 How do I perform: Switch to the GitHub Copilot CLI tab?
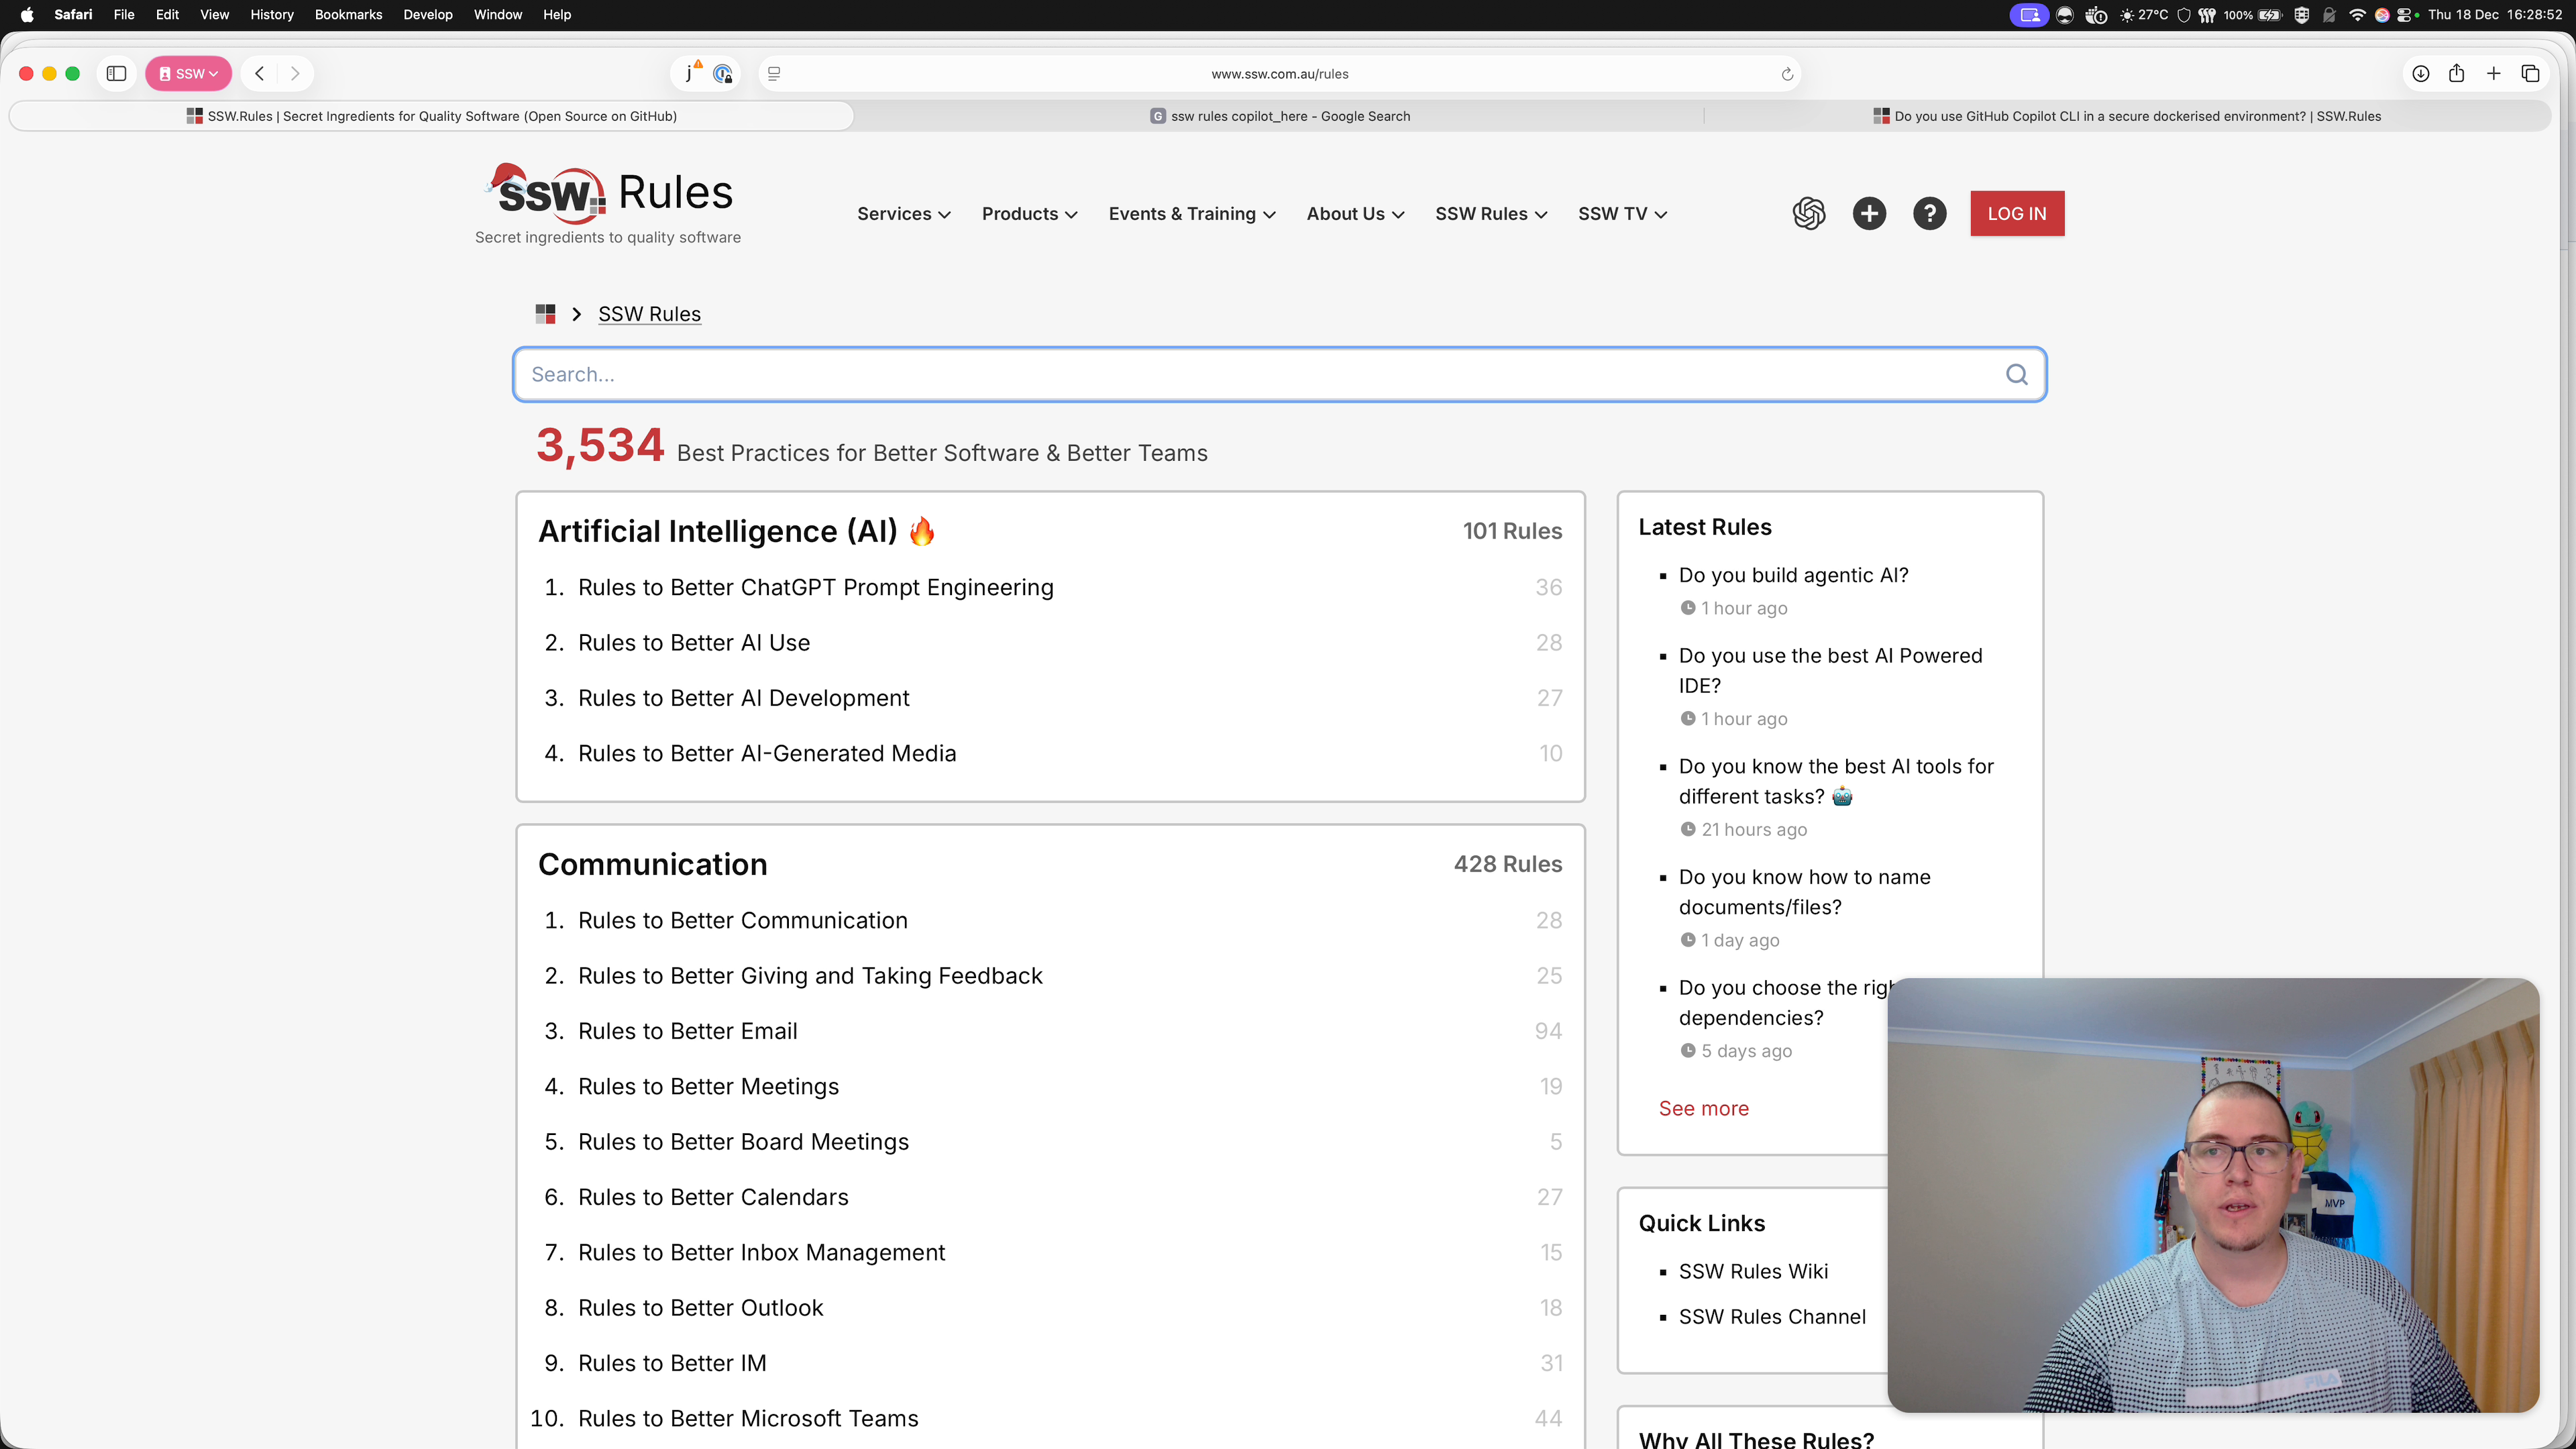[x=2127, y=116]
